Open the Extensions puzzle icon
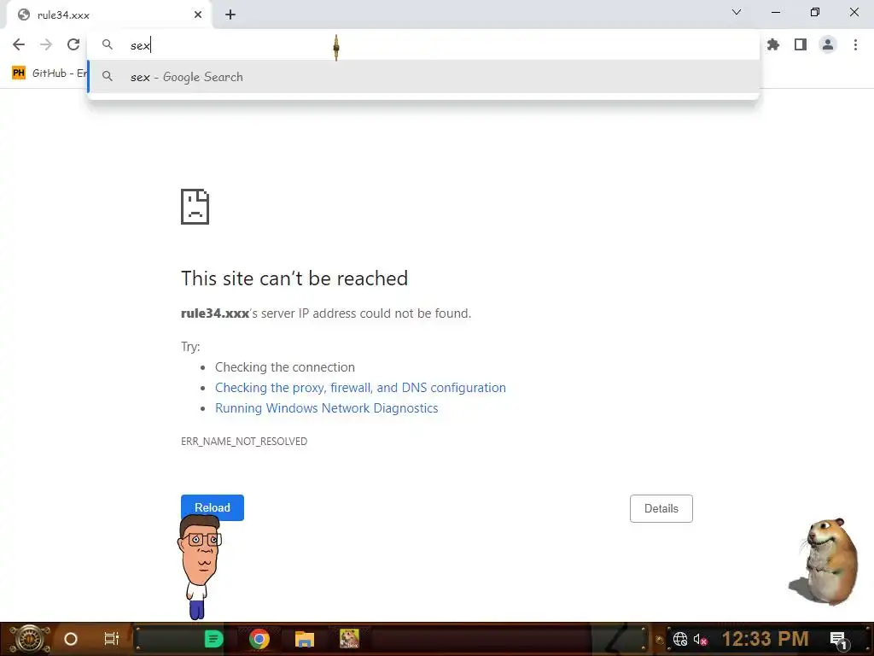 click(x=773, y=44)
